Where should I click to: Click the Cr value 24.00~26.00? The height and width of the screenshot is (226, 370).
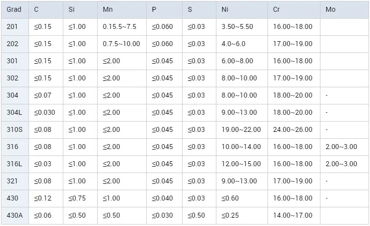(292, 129)
